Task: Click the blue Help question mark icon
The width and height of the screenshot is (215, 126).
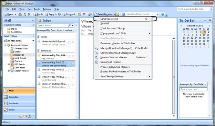Action: (x=163, y=14)
